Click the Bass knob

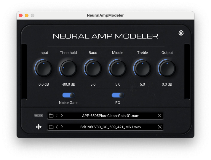click(93, 68)
